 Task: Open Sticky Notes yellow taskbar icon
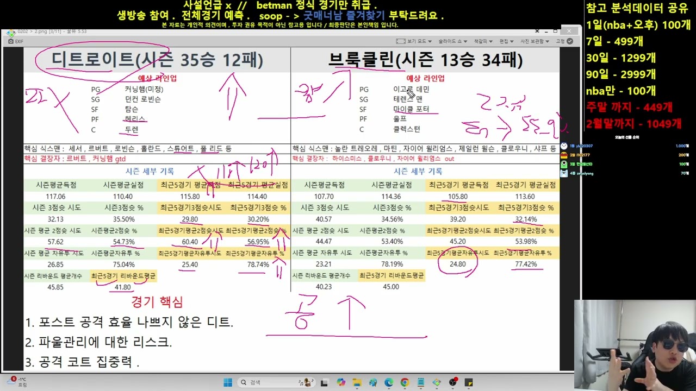click(x=469, y=382)
